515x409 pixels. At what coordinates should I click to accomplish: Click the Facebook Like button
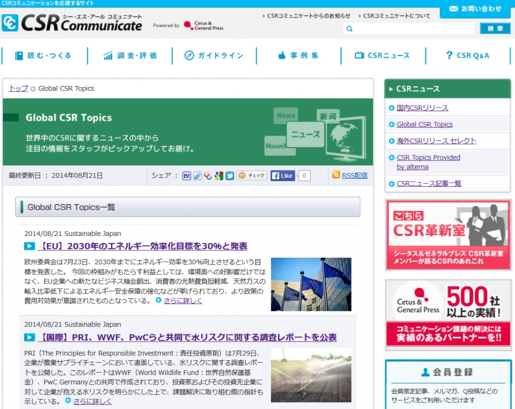tap(282, 176)
